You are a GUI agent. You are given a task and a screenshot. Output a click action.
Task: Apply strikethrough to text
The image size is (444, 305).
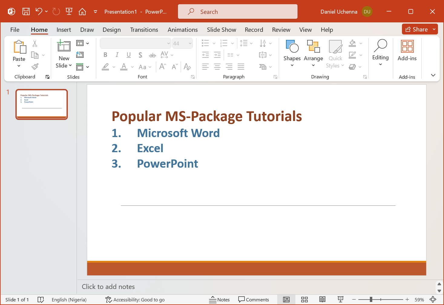152,55
